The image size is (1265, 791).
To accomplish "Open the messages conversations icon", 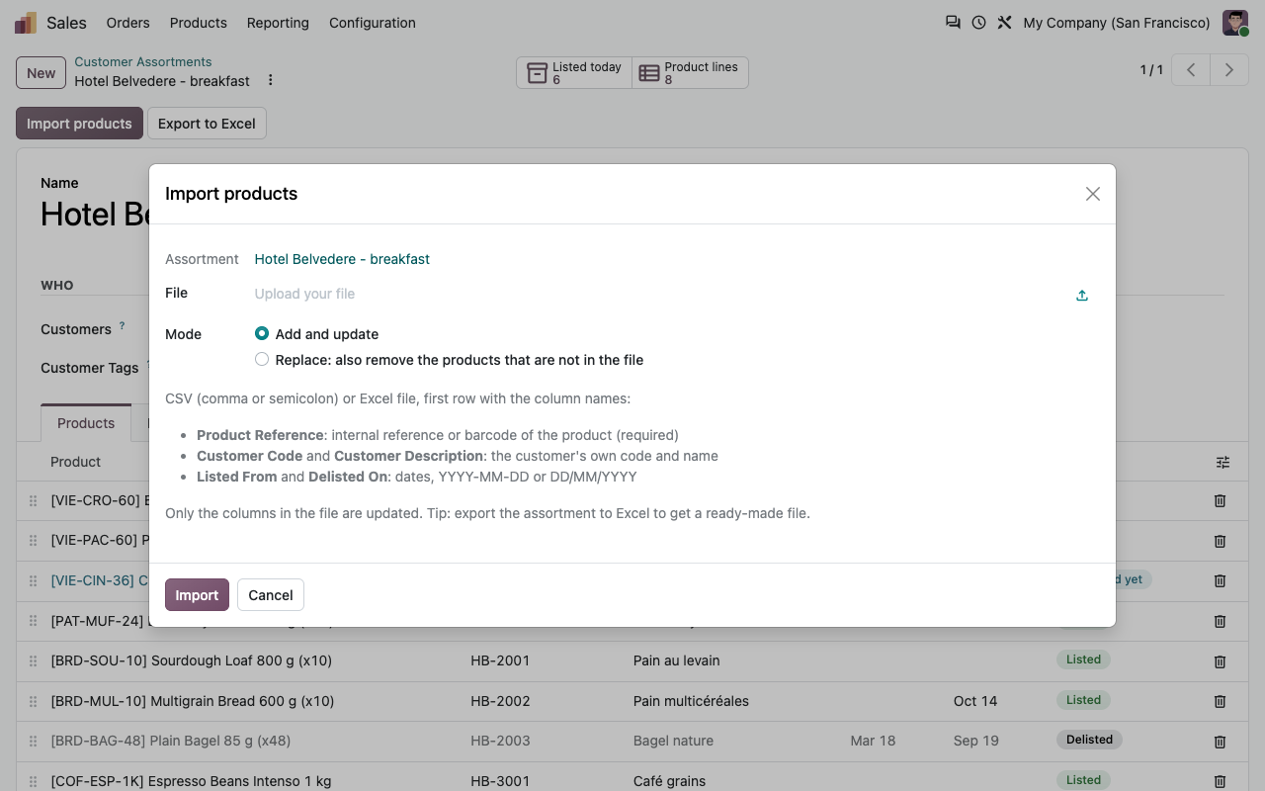I will tap(953, 22).
